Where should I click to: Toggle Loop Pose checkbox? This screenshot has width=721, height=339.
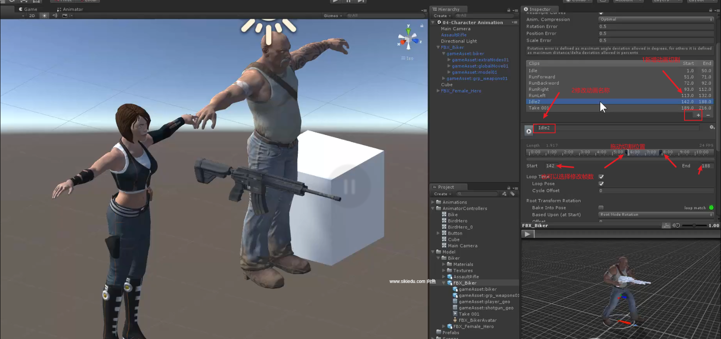point(601,184)
